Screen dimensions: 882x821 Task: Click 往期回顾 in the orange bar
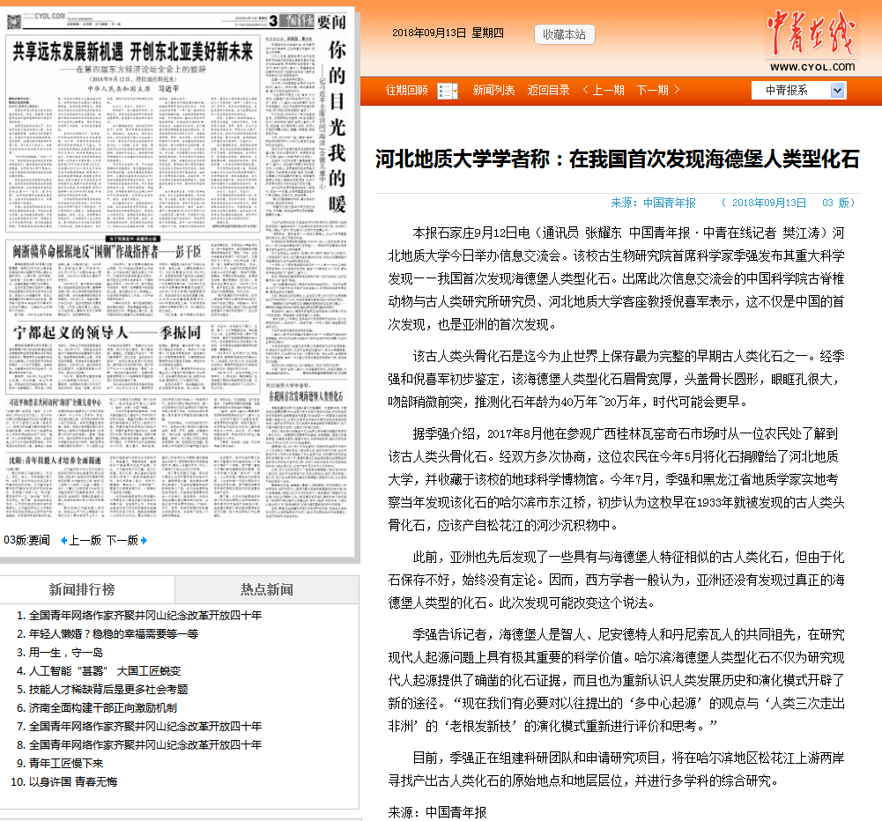(x=407, y=90)
